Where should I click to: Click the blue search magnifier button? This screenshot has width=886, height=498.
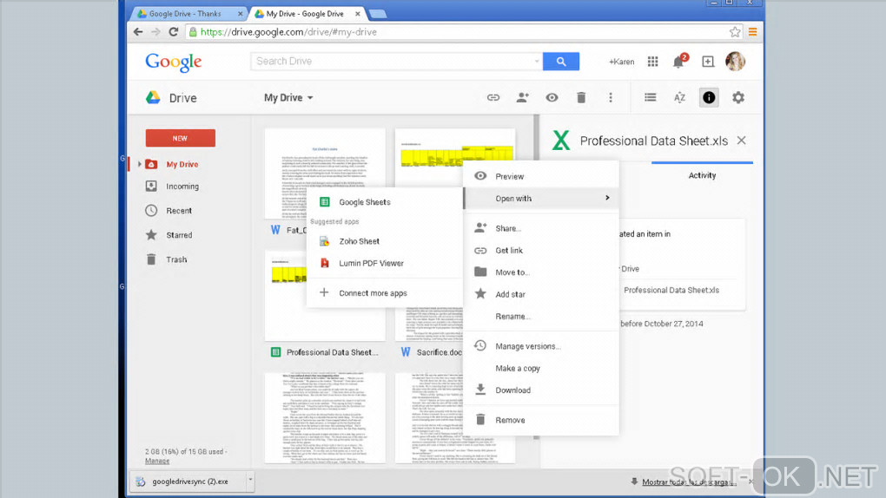(561, 61)
